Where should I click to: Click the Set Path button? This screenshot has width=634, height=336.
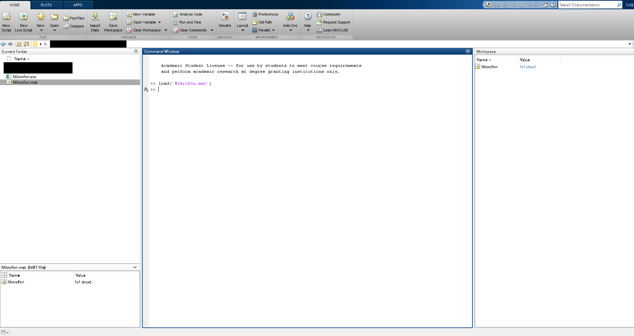[262, 22]
